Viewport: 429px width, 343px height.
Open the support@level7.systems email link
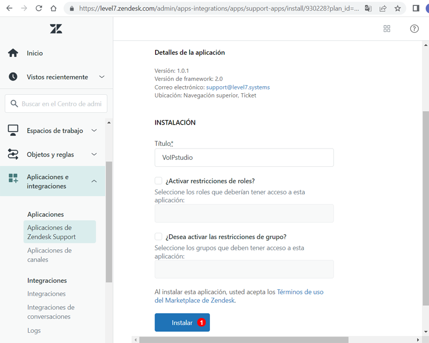tap(238, 87)
